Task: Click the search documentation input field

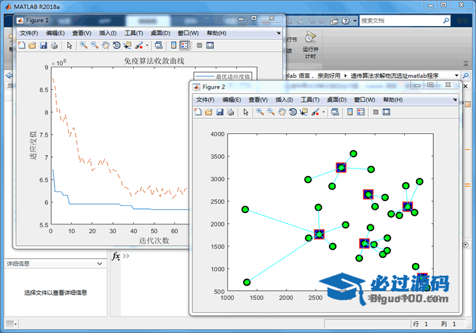Action: 399,21
